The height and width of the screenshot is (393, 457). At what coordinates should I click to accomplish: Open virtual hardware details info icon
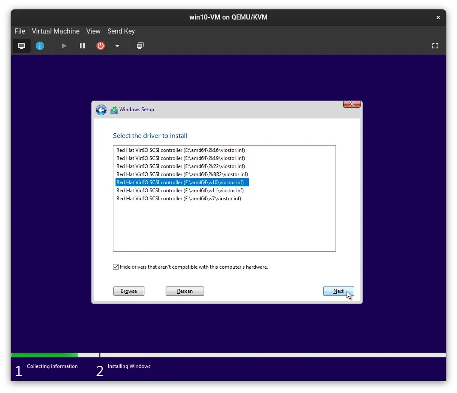pyautogui.click(x=40, y=46)
